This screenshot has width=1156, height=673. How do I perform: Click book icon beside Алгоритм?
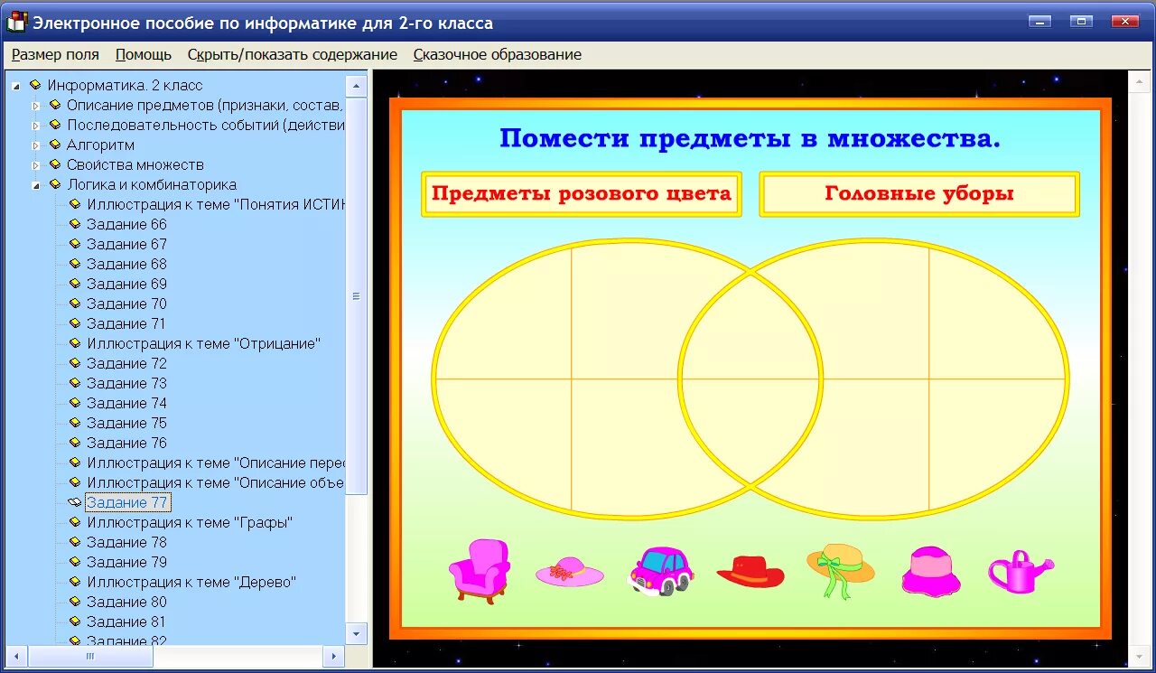55,145
